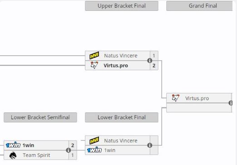The height and width of the screenshot is (165, 237).
Task: Click Natus Vincere logo in Lower Bracket Final
Action: tap(94, 141)
